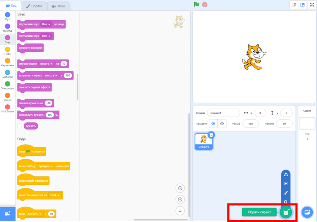
Task: Click the sprite name field Спрайт1
Action: 224,113
